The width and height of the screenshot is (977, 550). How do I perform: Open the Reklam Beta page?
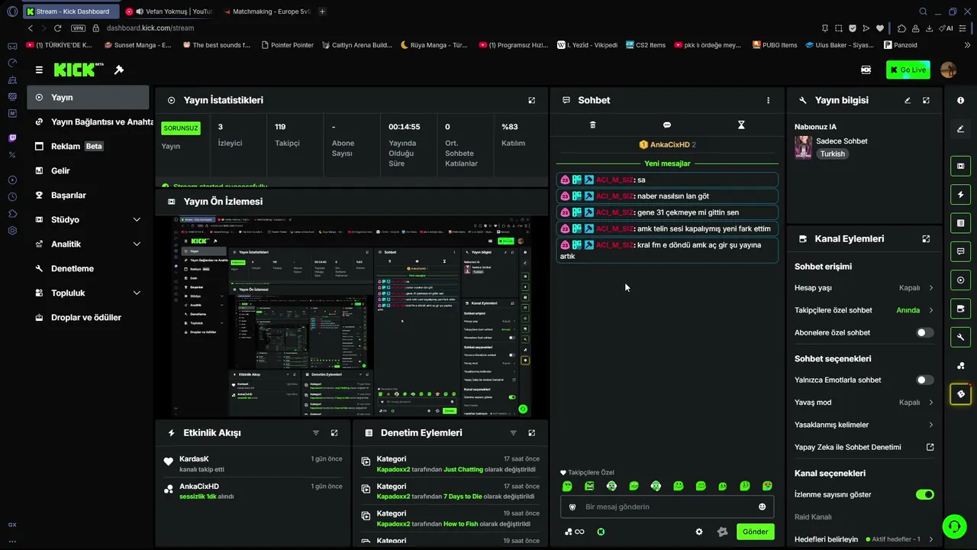coord(88,146)
